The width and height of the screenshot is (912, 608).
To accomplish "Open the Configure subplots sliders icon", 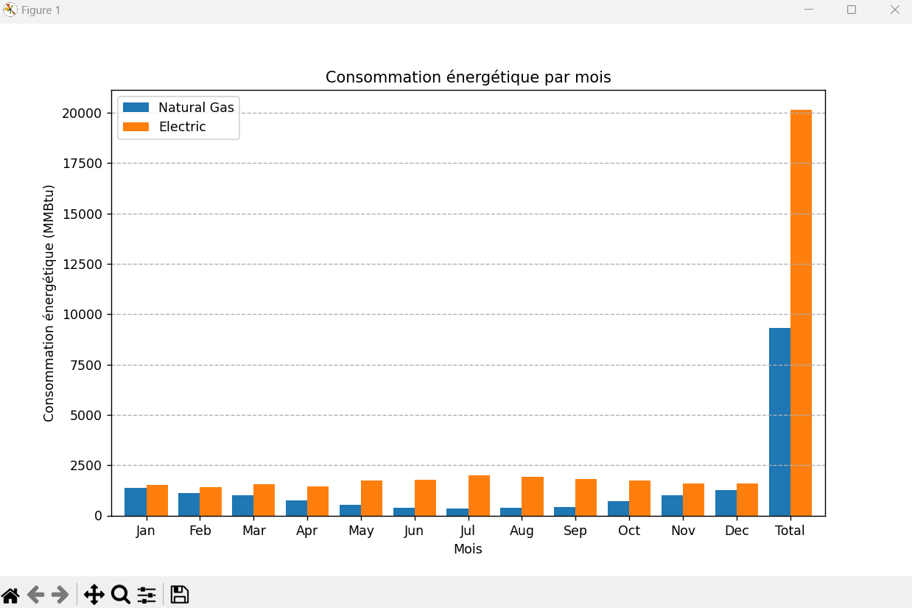I will pos(146,594).
